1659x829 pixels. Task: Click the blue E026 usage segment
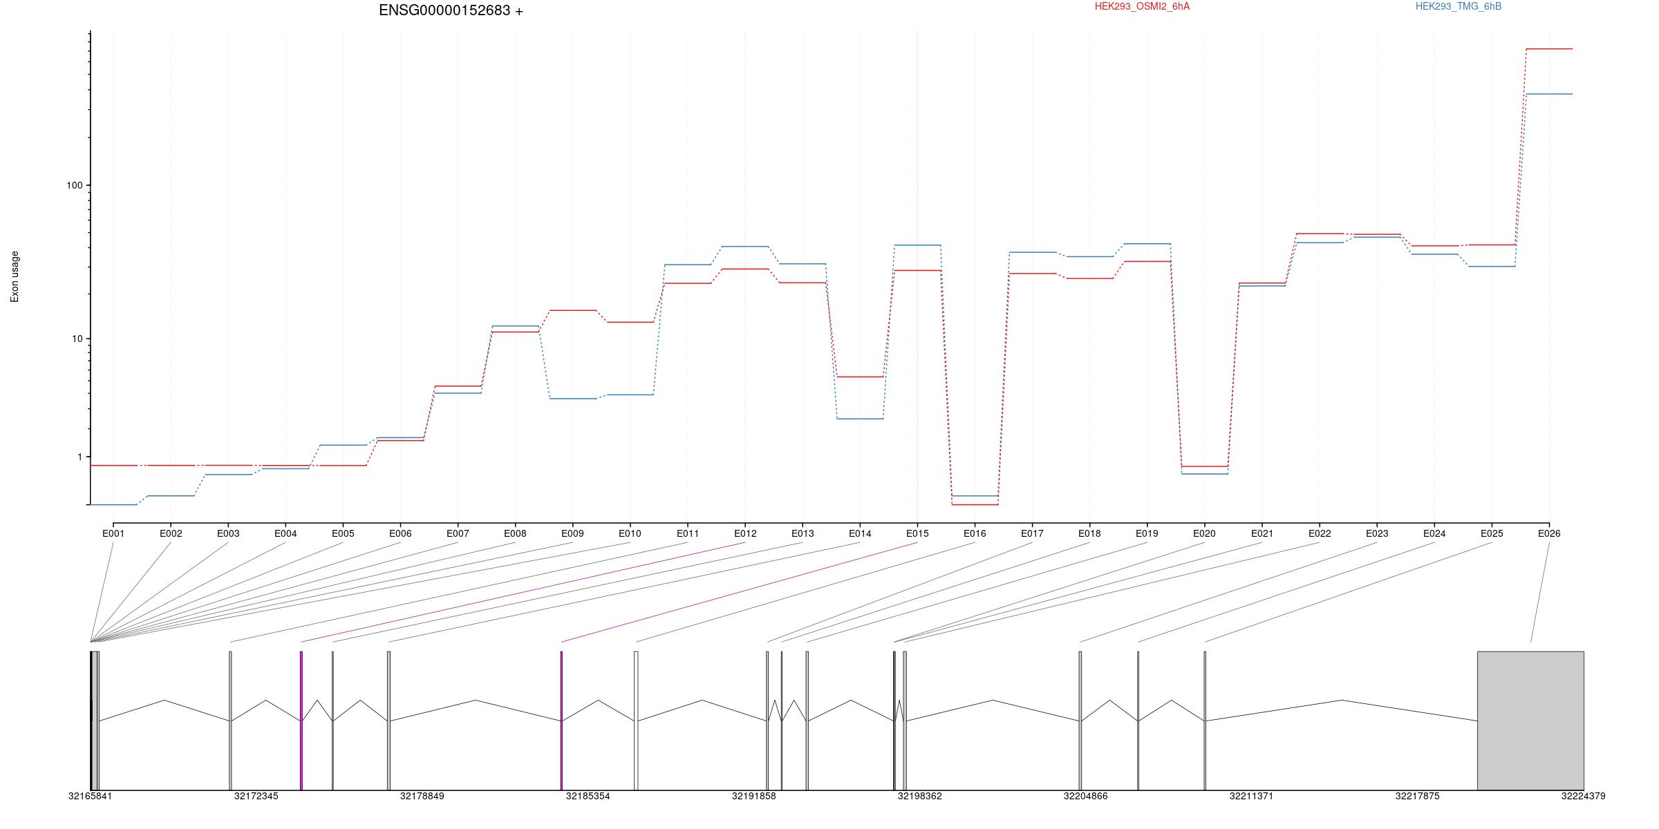(1549, 94)
